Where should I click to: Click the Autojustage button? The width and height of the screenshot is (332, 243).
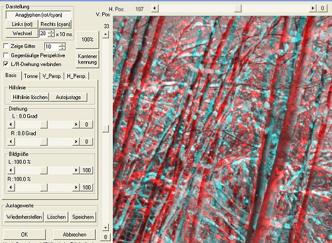tap(68, 97)
